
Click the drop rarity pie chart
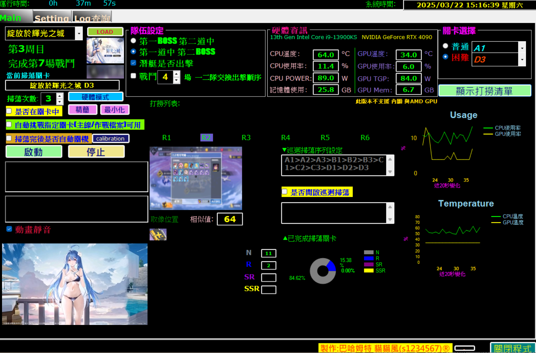323,271
